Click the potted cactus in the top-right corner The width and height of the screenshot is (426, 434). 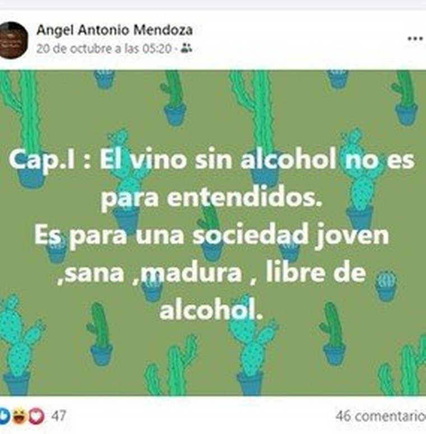click(405, 98)
